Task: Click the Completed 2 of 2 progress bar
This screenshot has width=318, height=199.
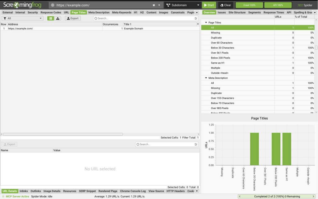Action: (277, 197)
